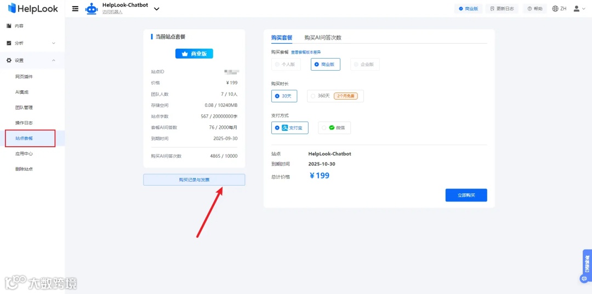Open the site switcher chevron beside HelpLook-Chatbot
592x294 pixels.
tap(157, 9)
